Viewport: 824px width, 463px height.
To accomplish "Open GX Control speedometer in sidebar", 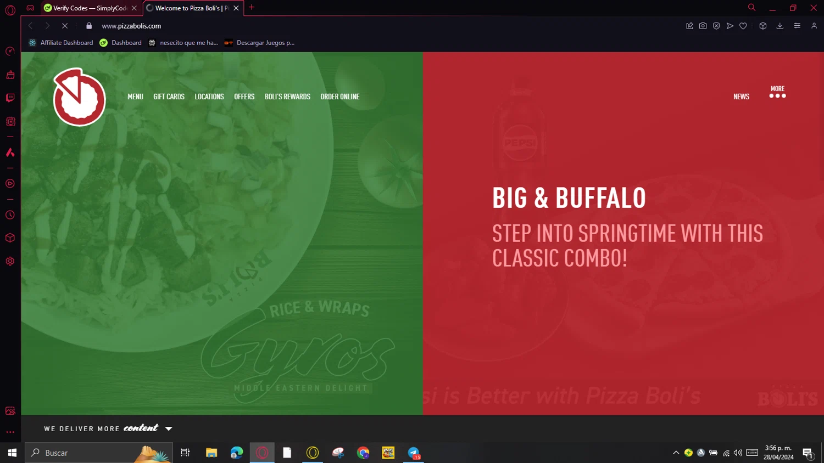I will click(10, 51).
